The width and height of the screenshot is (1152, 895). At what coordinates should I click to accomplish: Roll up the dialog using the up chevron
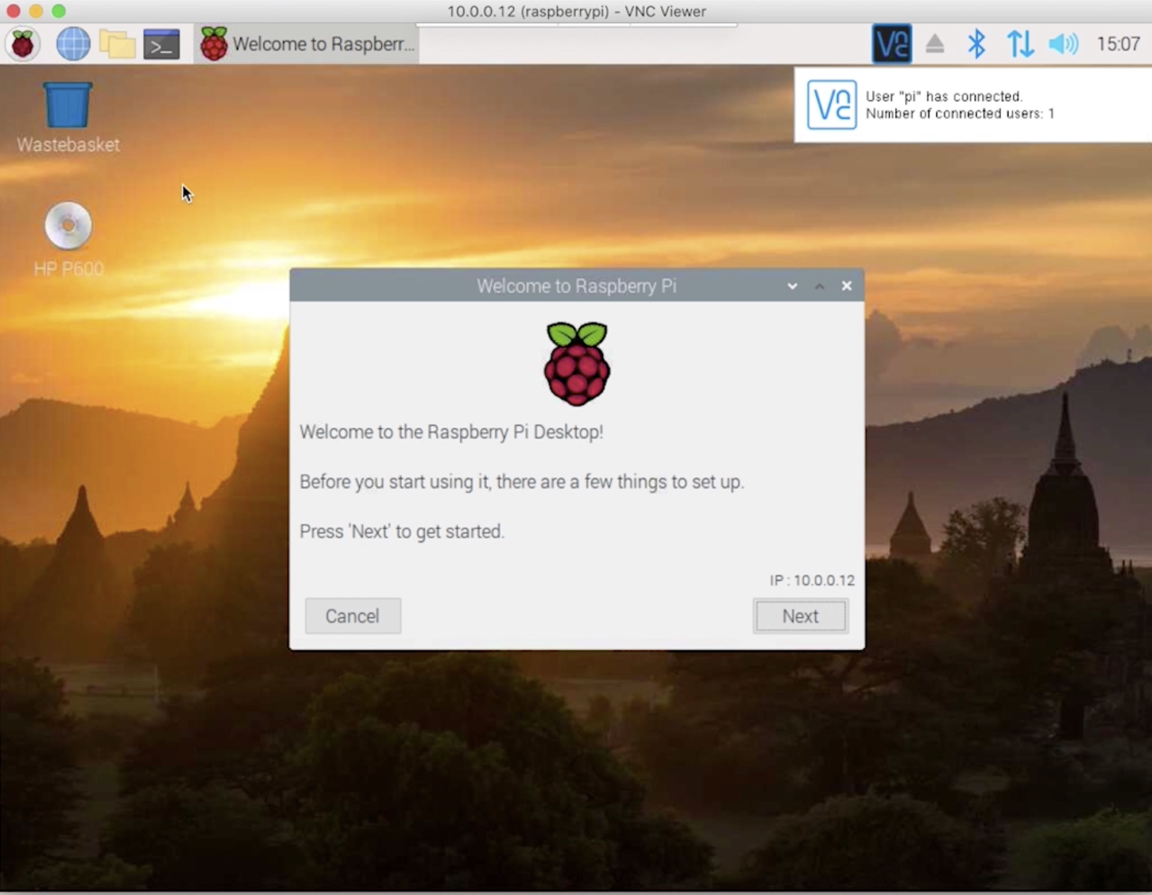click(x=819, y=286)
